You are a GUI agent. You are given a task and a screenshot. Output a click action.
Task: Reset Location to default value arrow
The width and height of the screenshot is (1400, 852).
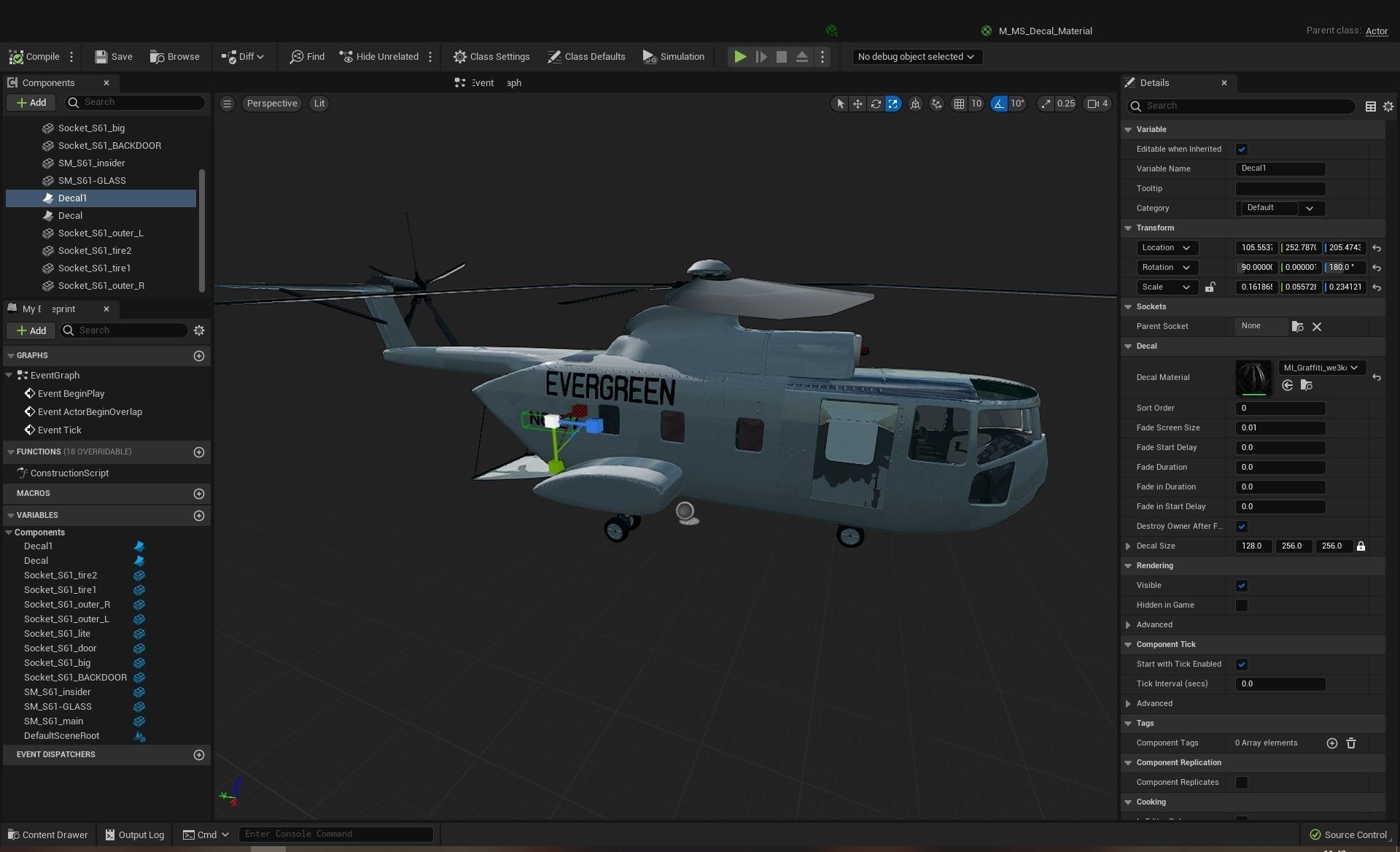[1376, 248]
